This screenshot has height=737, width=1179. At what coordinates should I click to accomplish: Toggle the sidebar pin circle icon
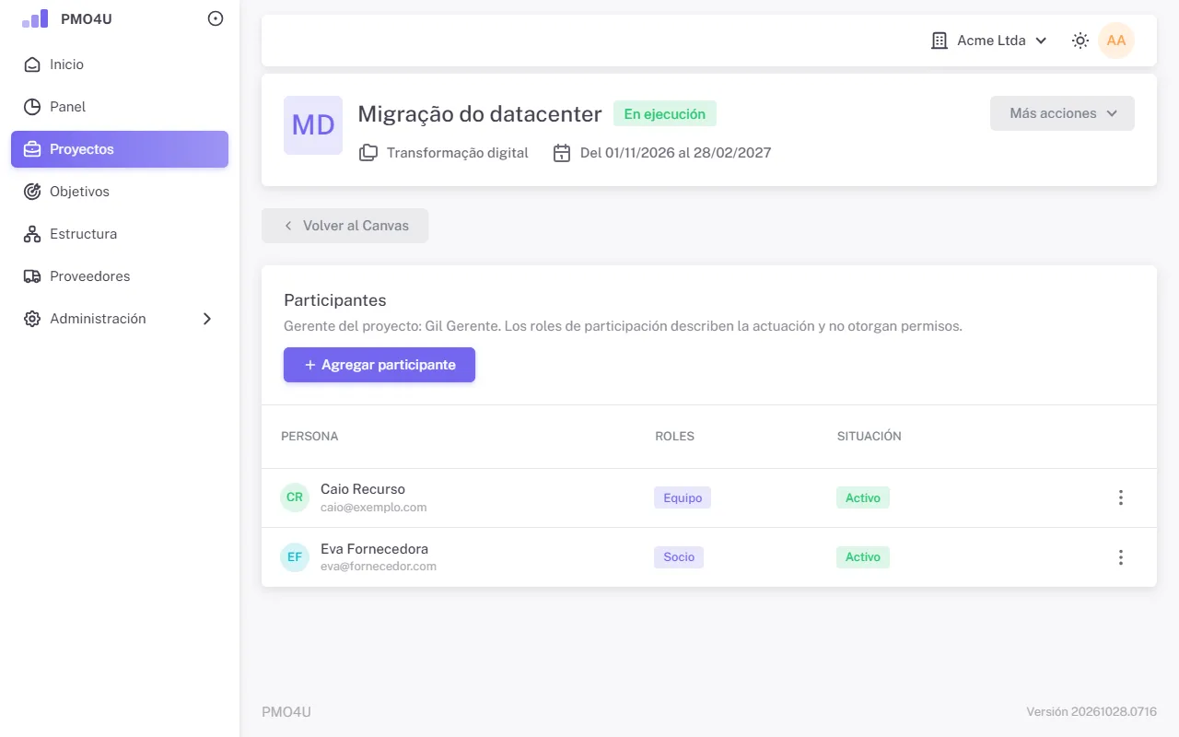coord(216,18)
